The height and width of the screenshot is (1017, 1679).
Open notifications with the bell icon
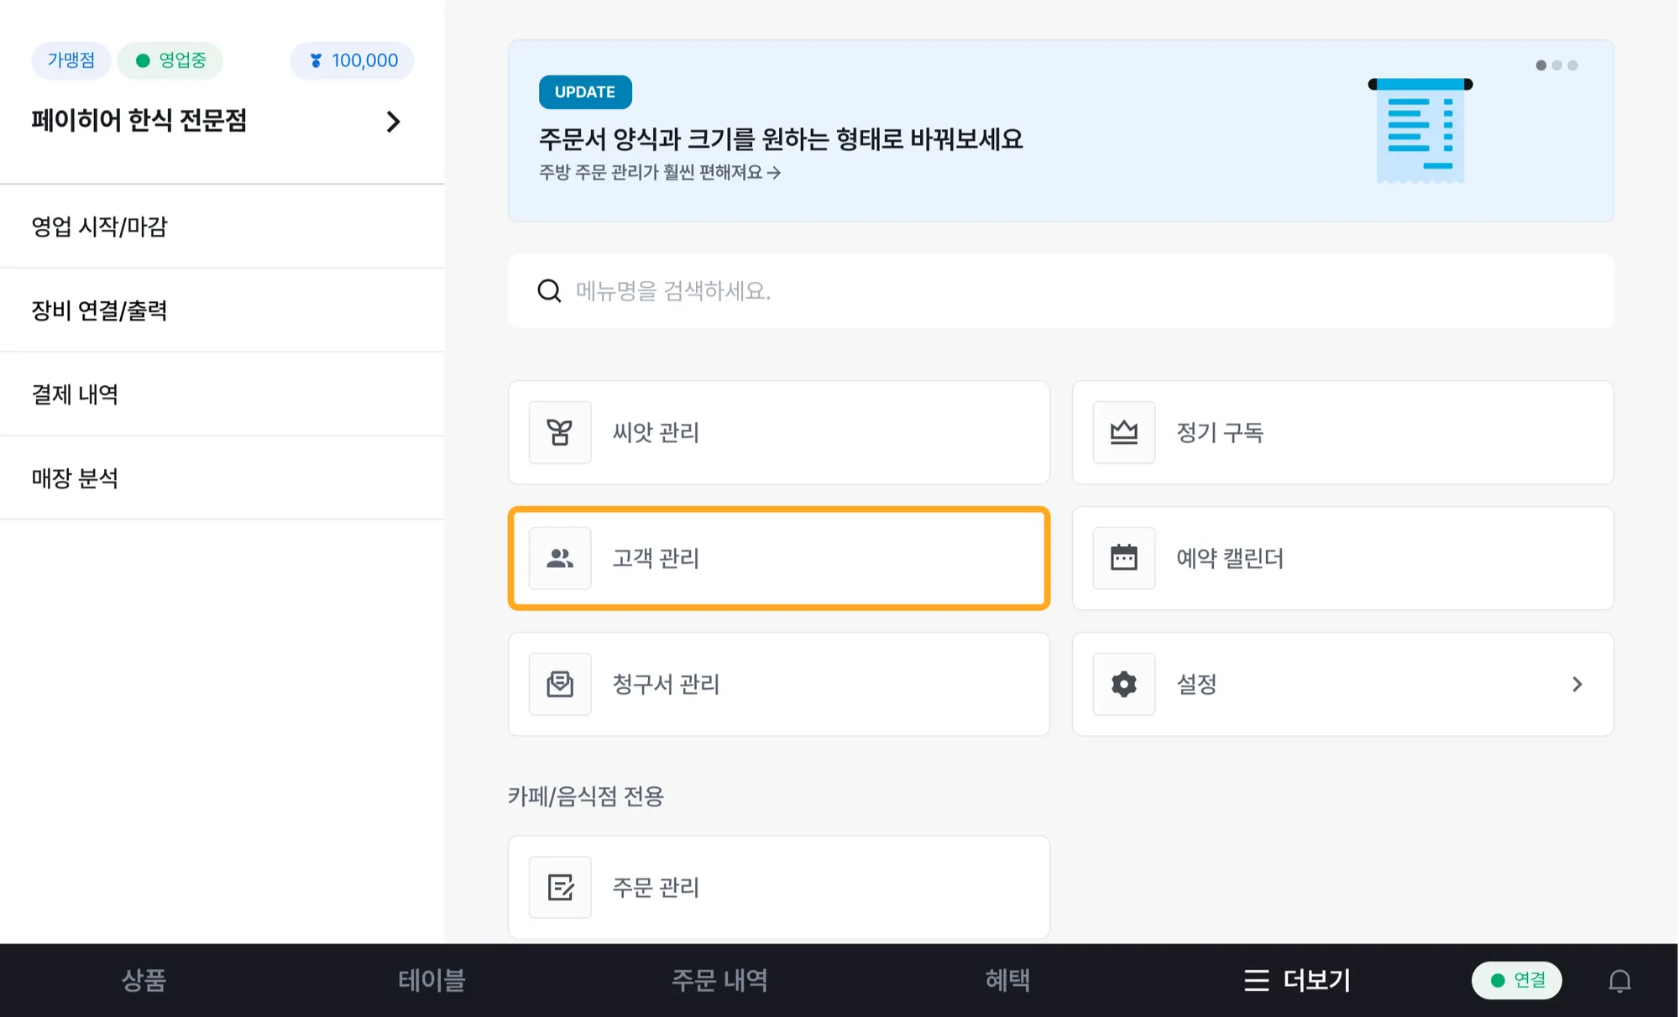[1619, 980]
